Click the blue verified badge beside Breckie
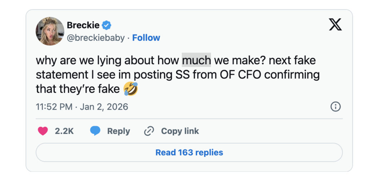 tap(107, 25)
